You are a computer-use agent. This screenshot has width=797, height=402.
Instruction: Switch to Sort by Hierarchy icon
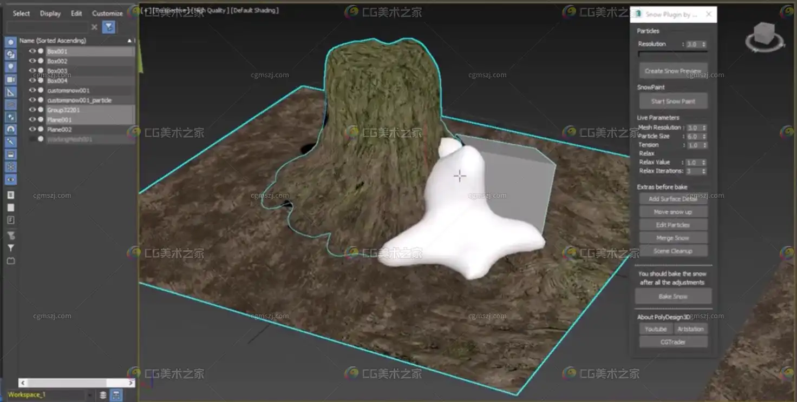116,395
